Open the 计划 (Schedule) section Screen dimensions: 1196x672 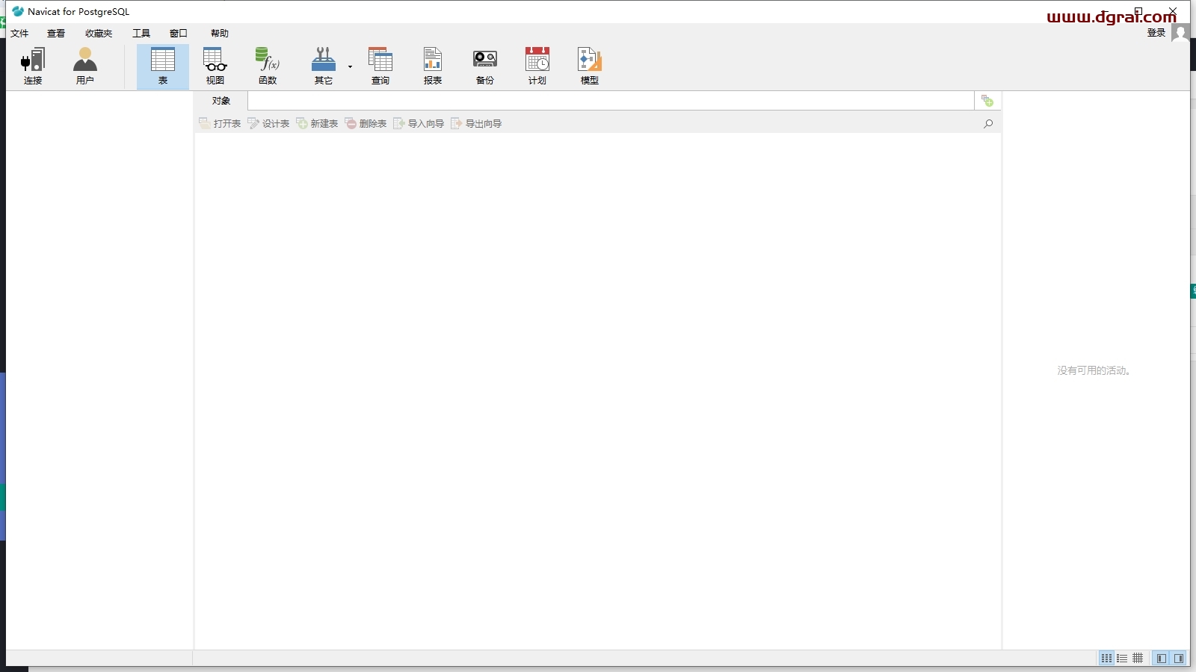(537, 66)
